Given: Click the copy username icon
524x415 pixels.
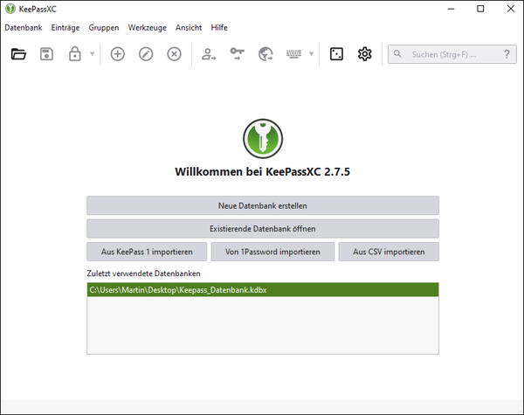Looking at the screenshot, I should coord(209,54).
